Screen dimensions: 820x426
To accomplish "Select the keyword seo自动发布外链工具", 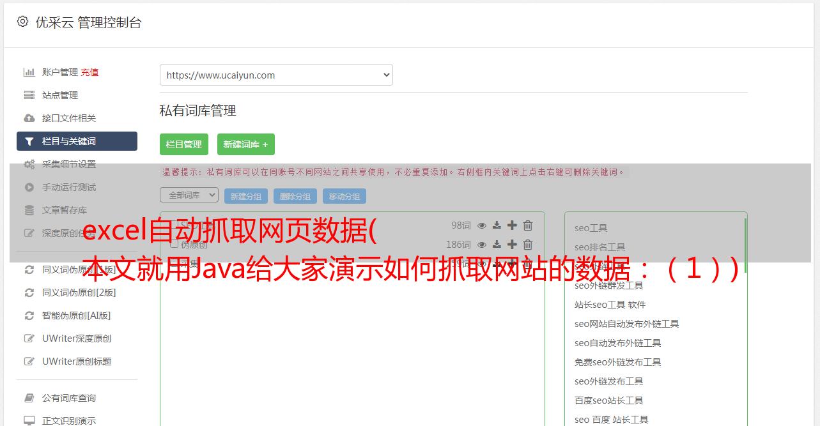I will click(x=617, y=343).
